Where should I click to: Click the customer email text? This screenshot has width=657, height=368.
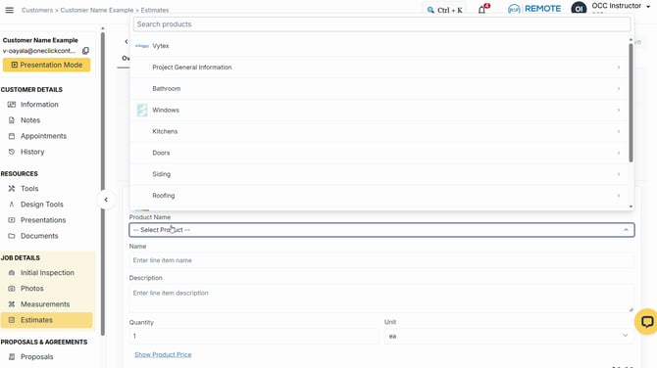[39, 51]
